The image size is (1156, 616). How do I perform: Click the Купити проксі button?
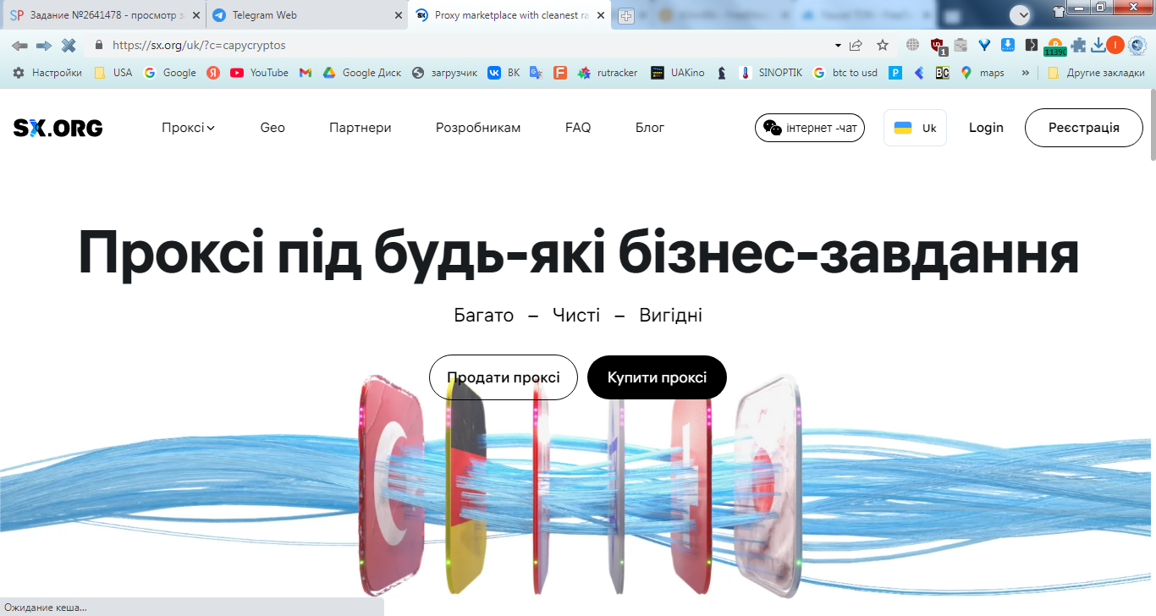(x=657, y=377)
